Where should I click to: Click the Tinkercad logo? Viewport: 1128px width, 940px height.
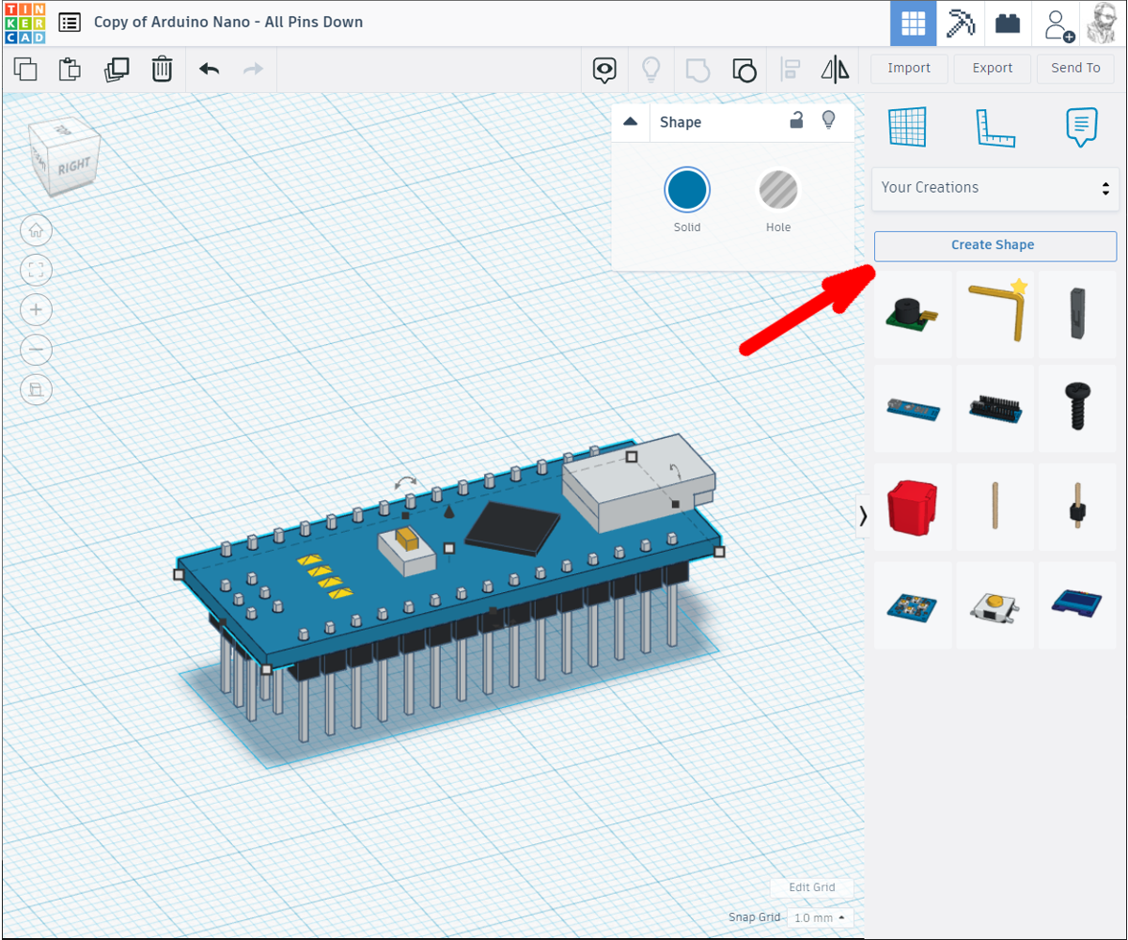[23, 23]
